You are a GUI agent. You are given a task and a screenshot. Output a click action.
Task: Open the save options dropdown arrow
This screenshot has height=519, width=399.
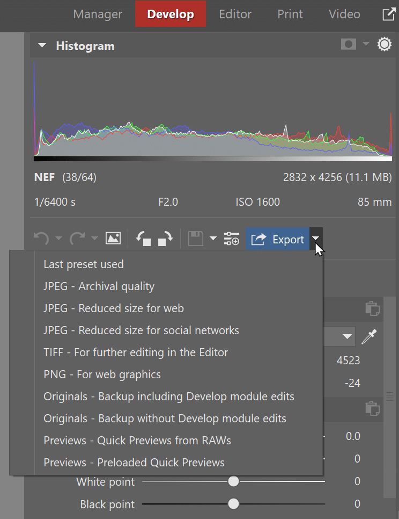point(213,238)
